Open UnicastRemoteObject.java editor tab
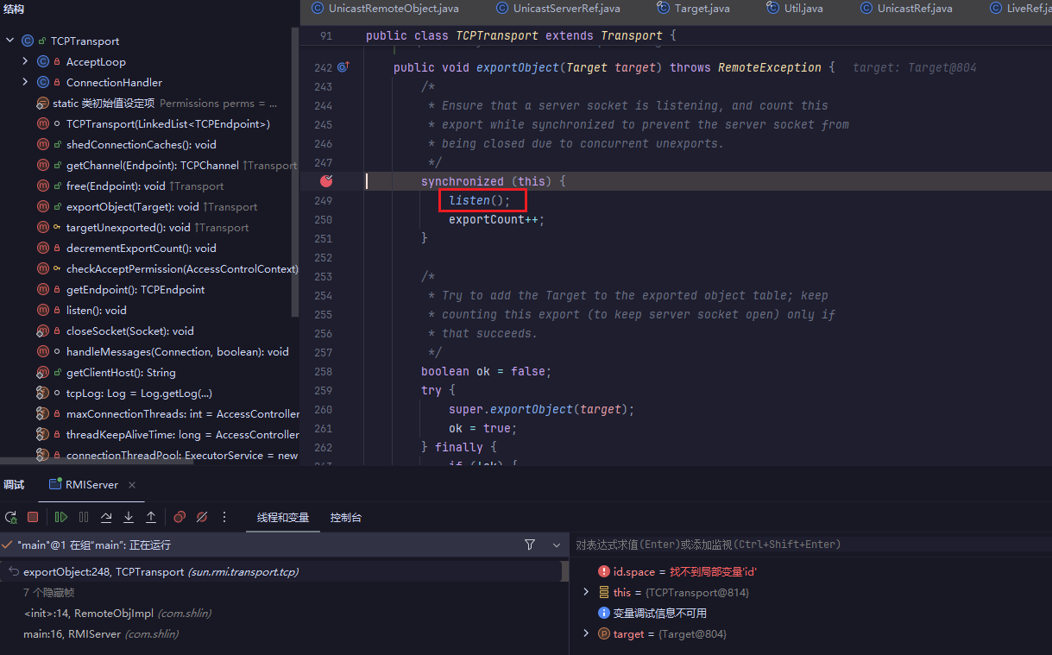The image size is (1052, 655). 387,9
